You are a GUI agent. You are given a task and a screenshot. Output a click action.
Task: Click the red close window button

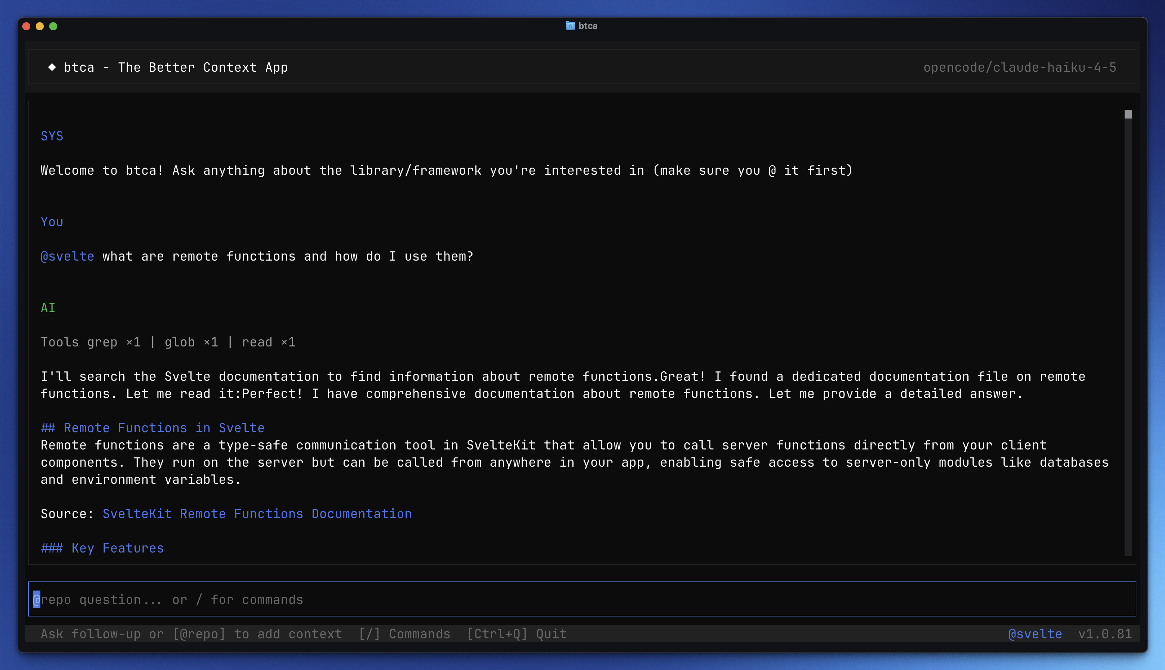[x=26, y=26]
